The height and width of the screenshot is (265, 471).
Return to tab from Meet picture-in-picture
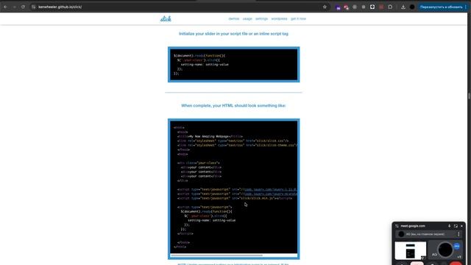click(456, 226)
